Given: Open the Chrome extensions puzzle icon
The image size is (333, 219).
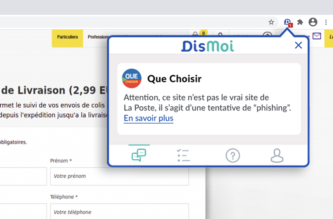Looking at the screenshot, I should 300,22.
